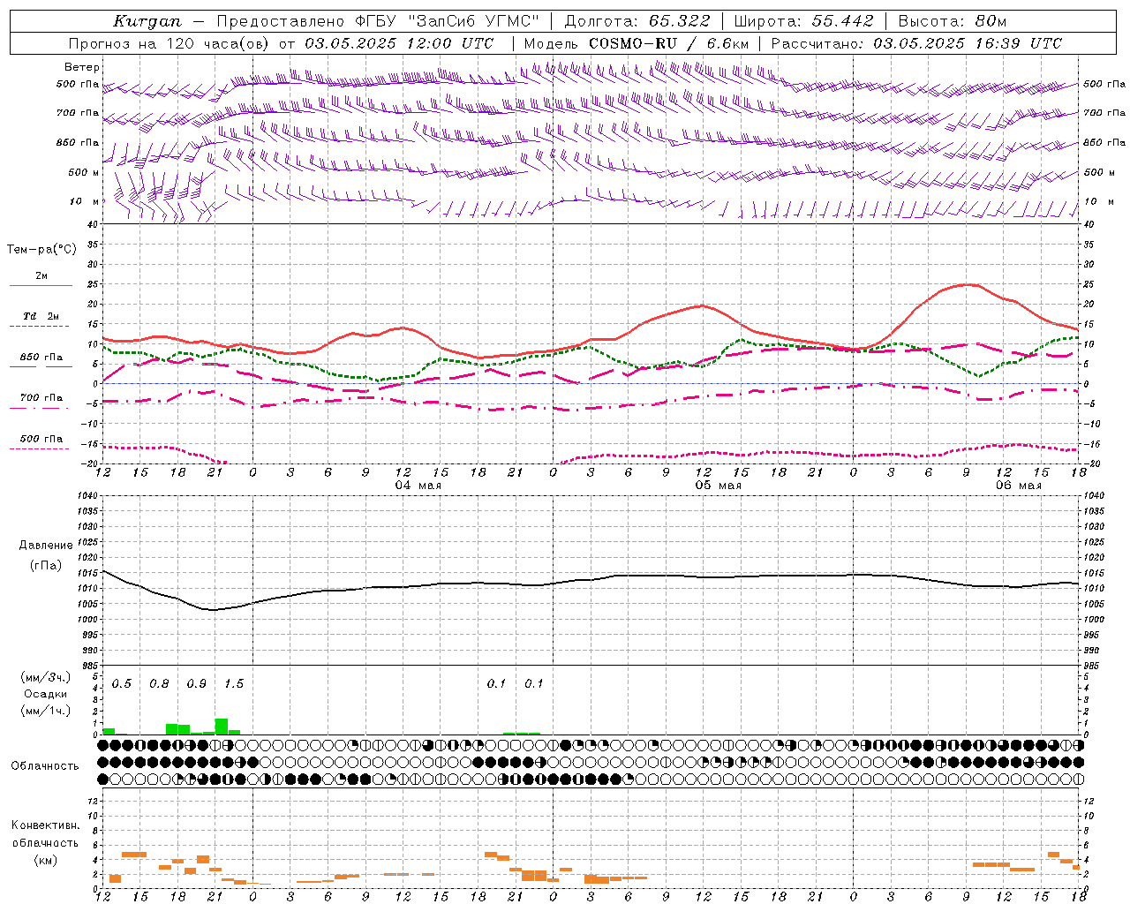Viewport: 1130px width, 904px height.
Task: Click the "Рассчитано: 03.05.2025 16:39 UTC" timestamp
Action: pos(916,43)
